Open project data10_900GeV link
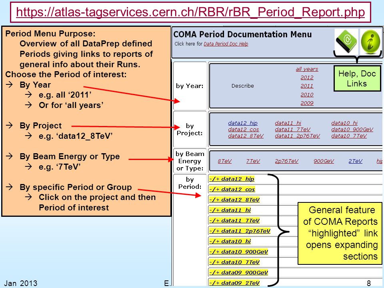This screenshot has height=288, width=384. click(x=352, y=129)
